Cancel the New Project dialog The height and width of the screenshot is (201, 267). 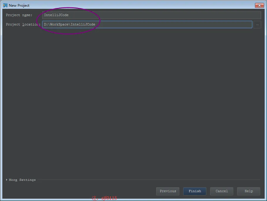[222, 191]
